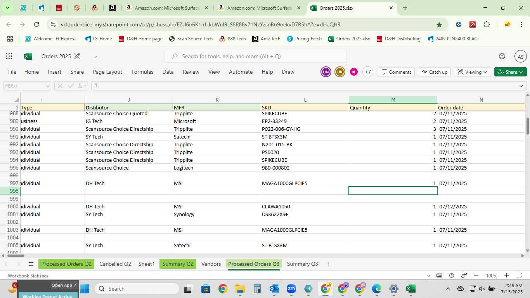Image resolution: width=530 pixels, height=298 pixels.
Task: Switch to the Data ribbon tab
Action: pos(168,72)
